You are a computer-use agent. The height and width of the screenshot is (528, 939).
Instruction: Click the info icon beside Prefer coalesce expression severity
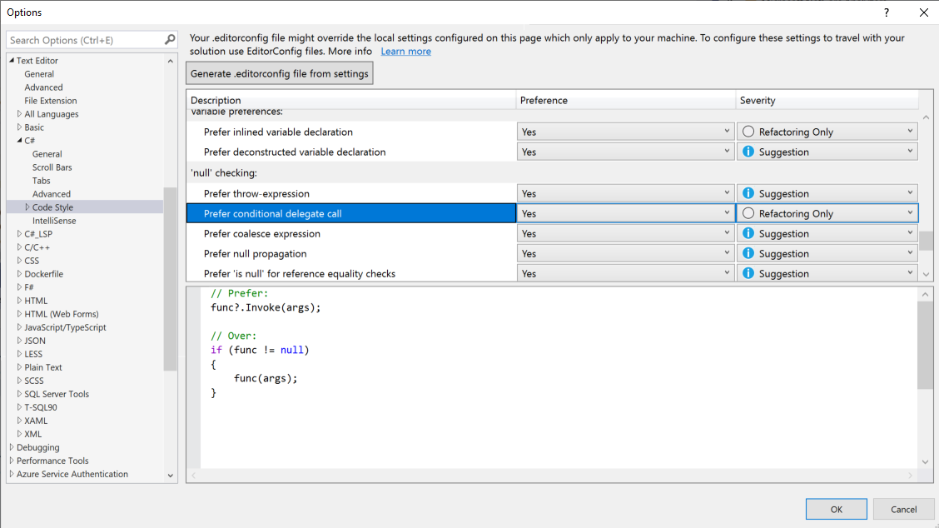pos(747,233)
